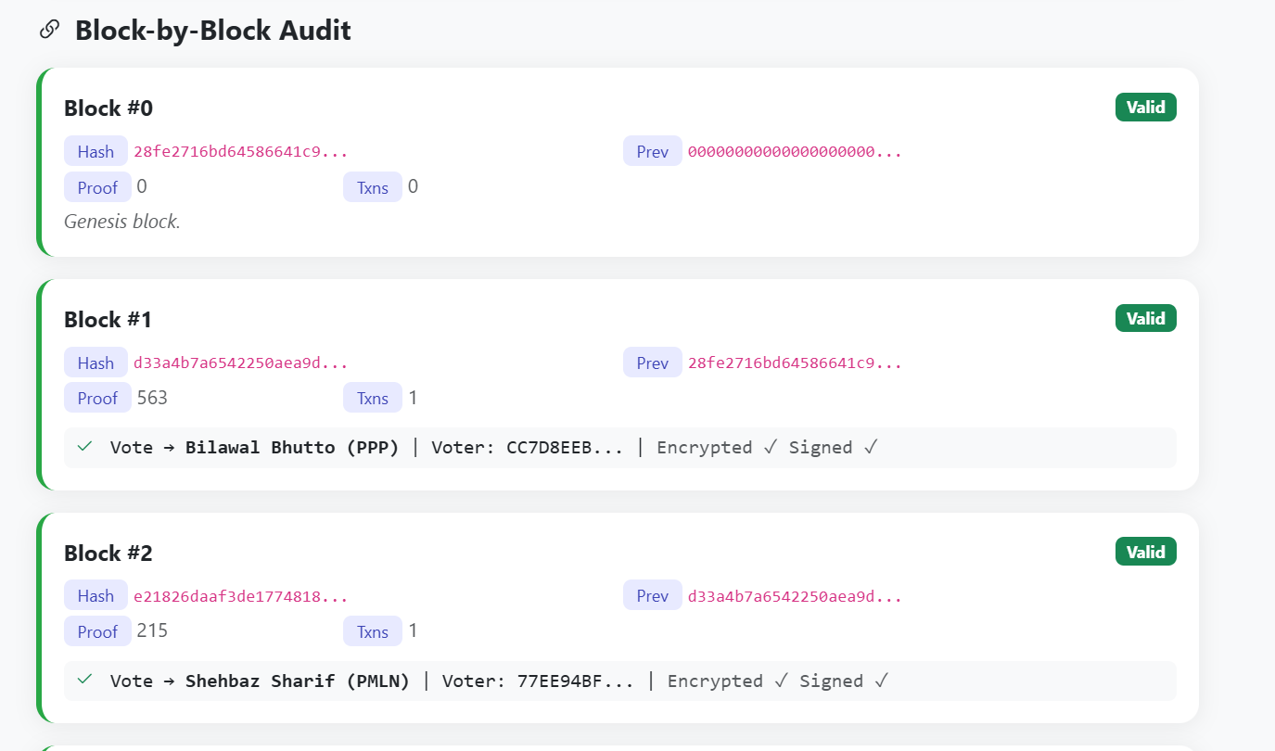Select Prev hash d33a4b7a6542250aea9d... in Block #2
The image size is (1275, 751).
(x=795, y=596)
